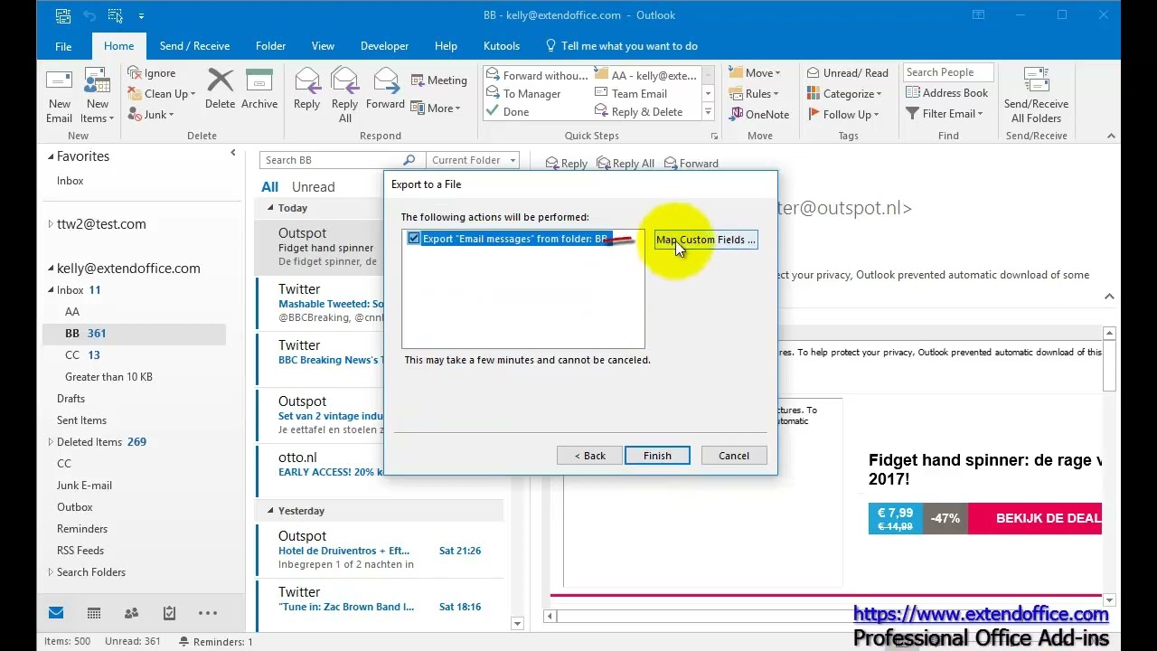Switch to Calendar view icon

click(94, 613)
